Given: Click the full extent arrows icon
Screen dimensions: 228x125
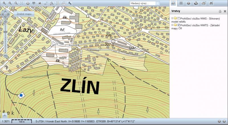Looking at the screenshot, I should (x=22, y=3).
